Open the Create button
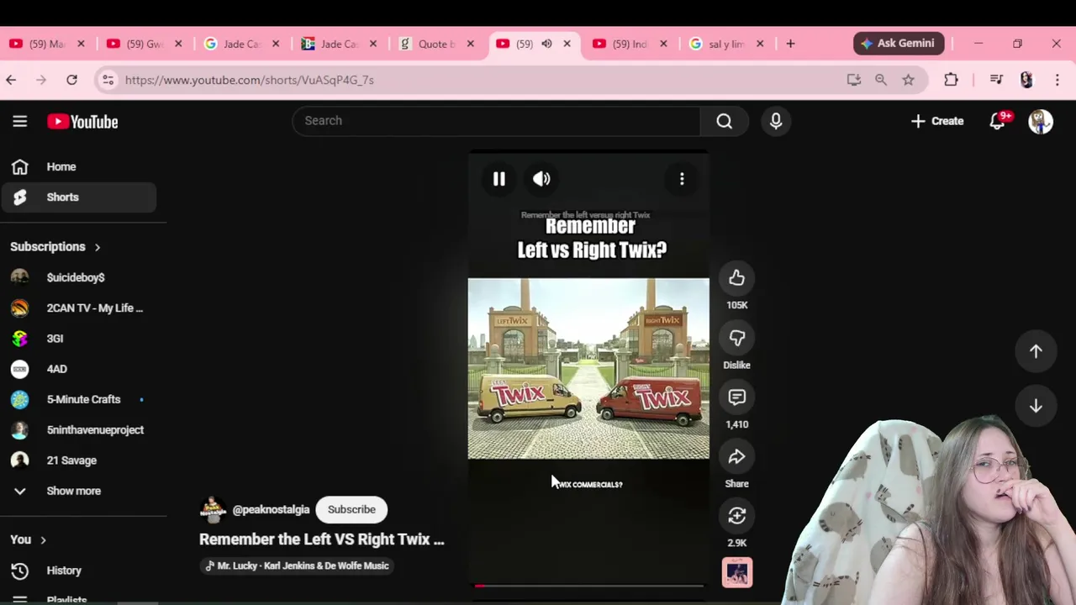The width and height of the screenshot is (1076, 605). (x=937, y=121)
